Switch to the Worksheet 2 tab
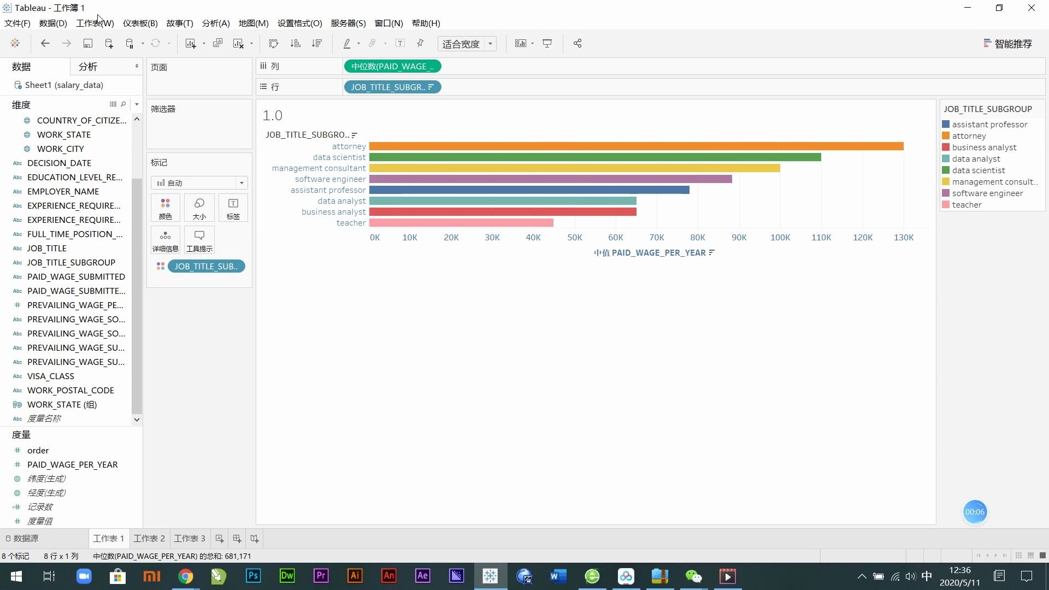Image resolution: width=1049 pixels, height=590 pixels. 149,539
